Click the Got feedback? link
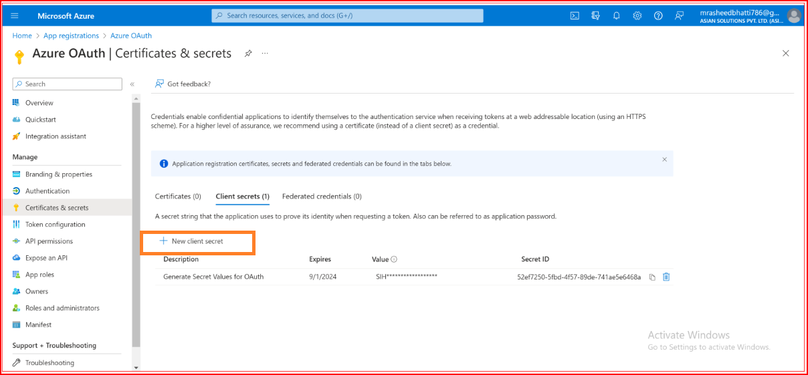This screenshot has height=375, width=808. (x=183, y=84)
